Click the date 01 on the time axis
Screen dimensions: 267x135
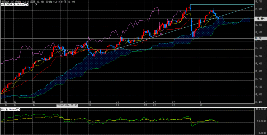coord(201,102)
